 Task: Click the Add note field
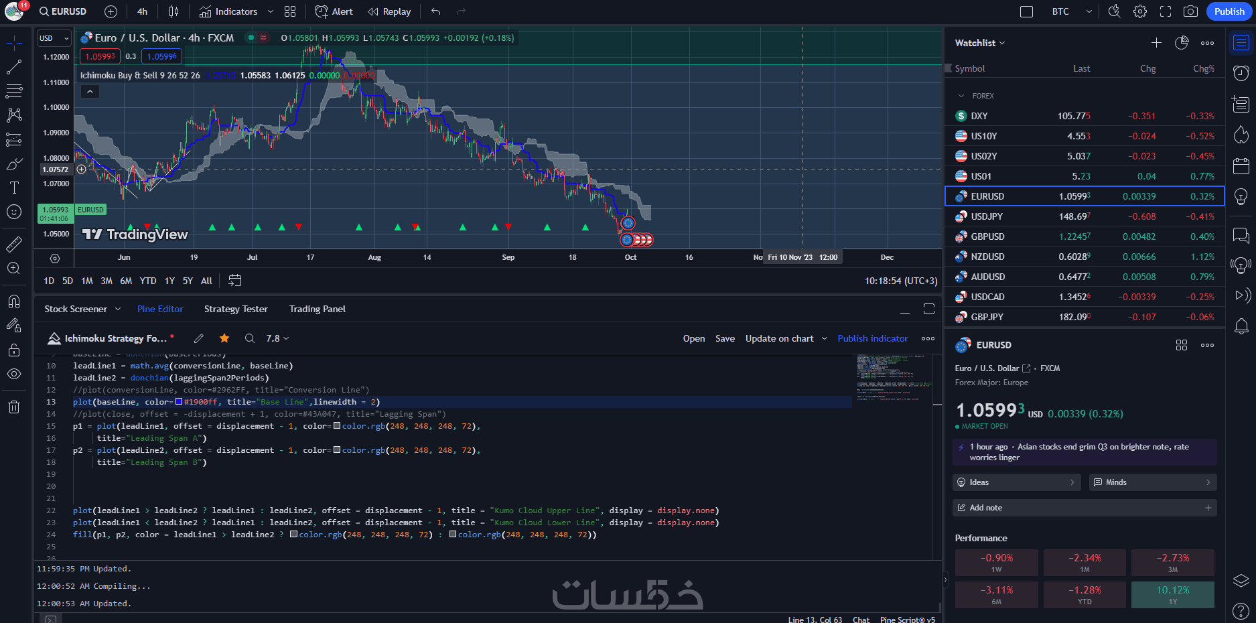1085,508
